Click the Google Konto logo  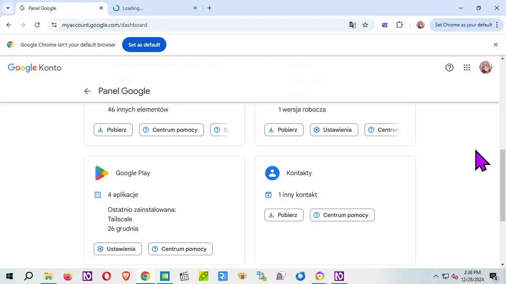click(x=35, y=68)
